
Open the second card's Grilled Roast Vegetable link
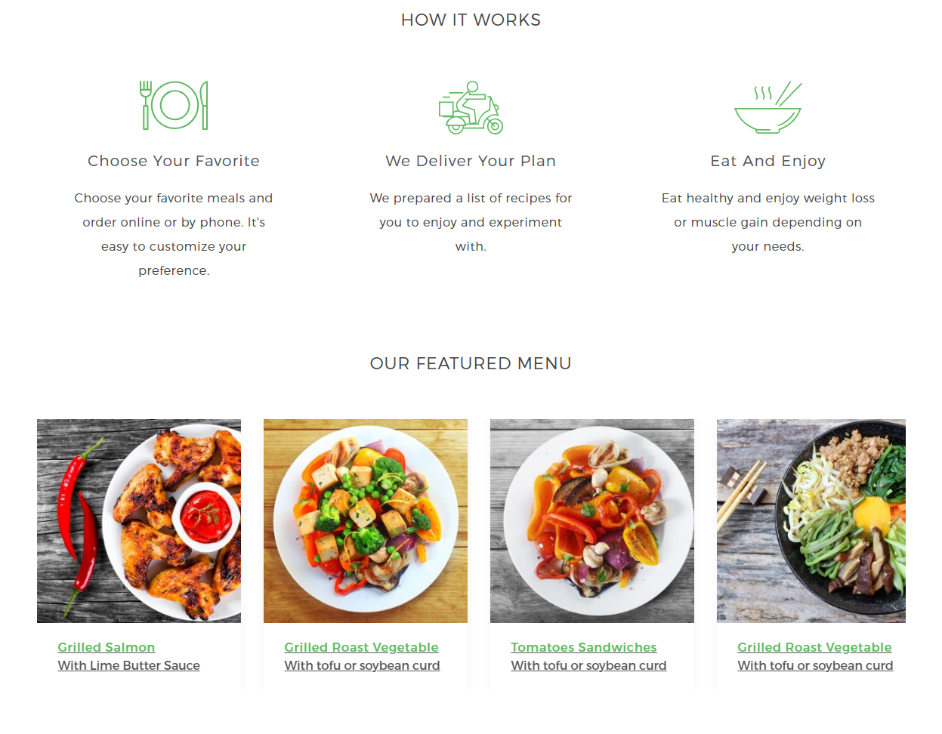[x=362, y=647]
